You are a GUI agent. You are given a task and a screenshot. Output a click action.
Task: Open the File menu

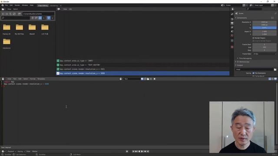point(7,5)
